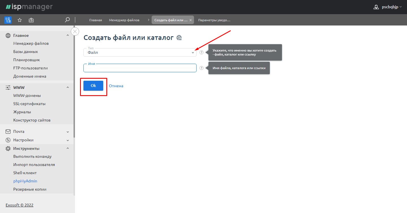The height and width of the screenshot is (213, 407).
Task: Open Доменные имена in sidebar
Action: [30, 76]
